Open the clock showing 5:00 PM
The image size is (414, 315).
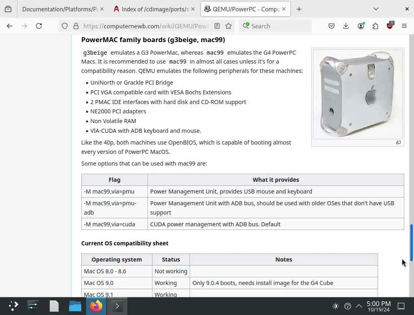[x=378, y=306]
